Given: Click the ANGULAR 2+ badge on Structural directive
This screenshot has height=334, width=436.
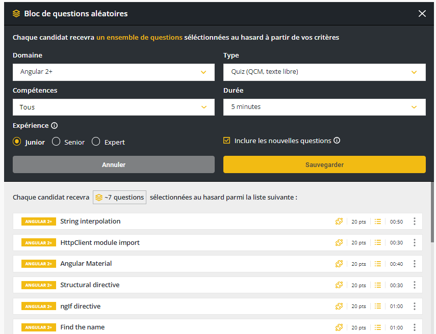Looking at the screenshot, I should point(39,285).
